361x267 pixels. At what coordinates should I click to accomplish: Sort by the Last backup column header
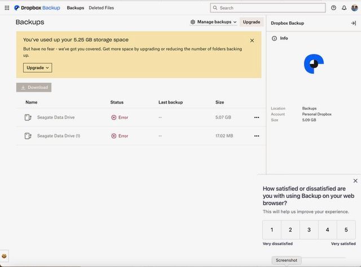coord(170,102)
